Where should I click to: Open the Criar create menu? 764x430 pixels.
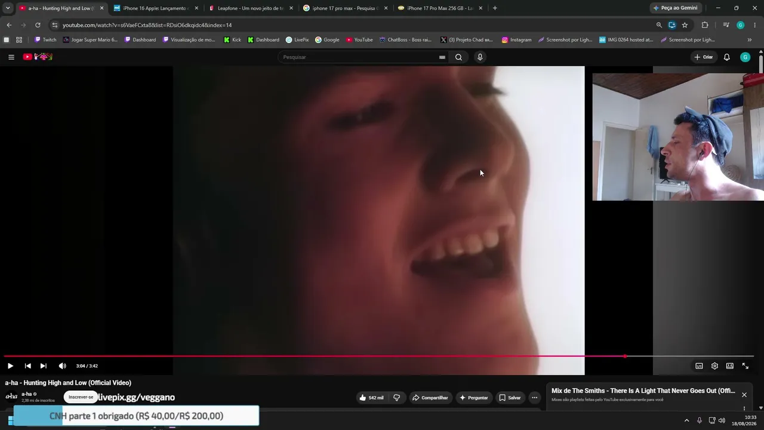click(x=704, y=57)
